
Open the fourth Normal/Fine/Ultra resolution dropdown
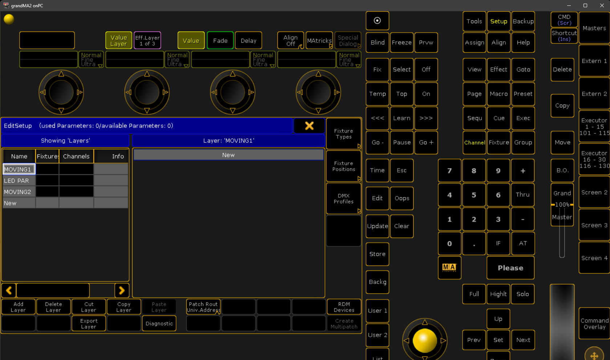click(x=349, y=59)
